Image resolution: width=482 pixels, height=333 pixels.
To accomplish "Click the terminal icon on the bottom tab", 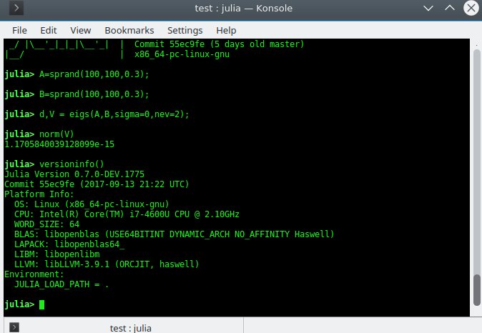I will coord(14,327).
